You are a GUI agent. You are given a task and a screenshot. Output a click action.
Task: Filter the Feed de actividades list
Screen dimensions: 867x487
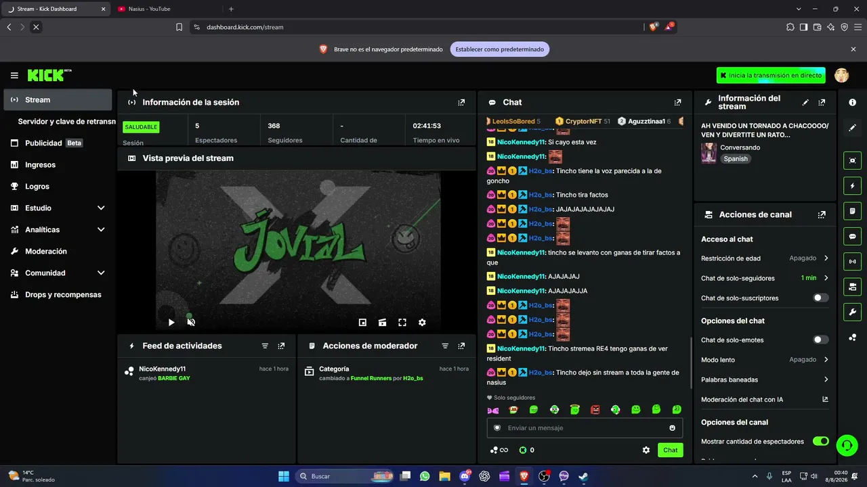265,346
